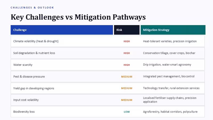213x120 pixels.
Task: Select the Input cost volatility cell
Action: 26,100
